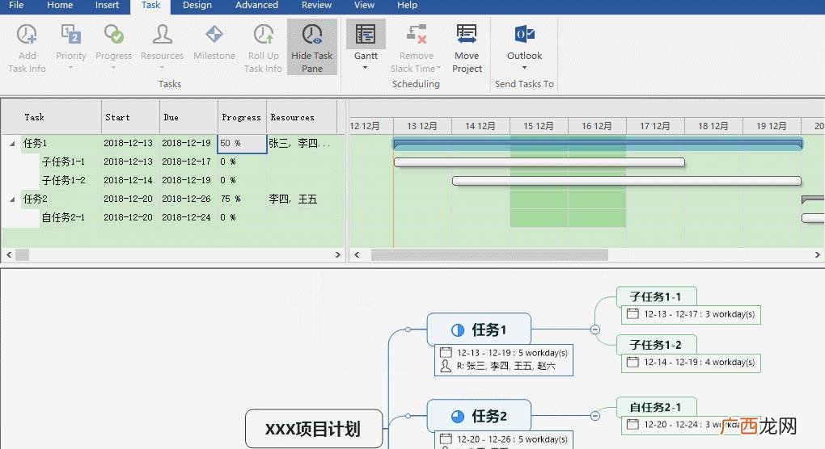Toggle Hide Task Pane button
Viewport: 825px width, 449px height.
312,47
